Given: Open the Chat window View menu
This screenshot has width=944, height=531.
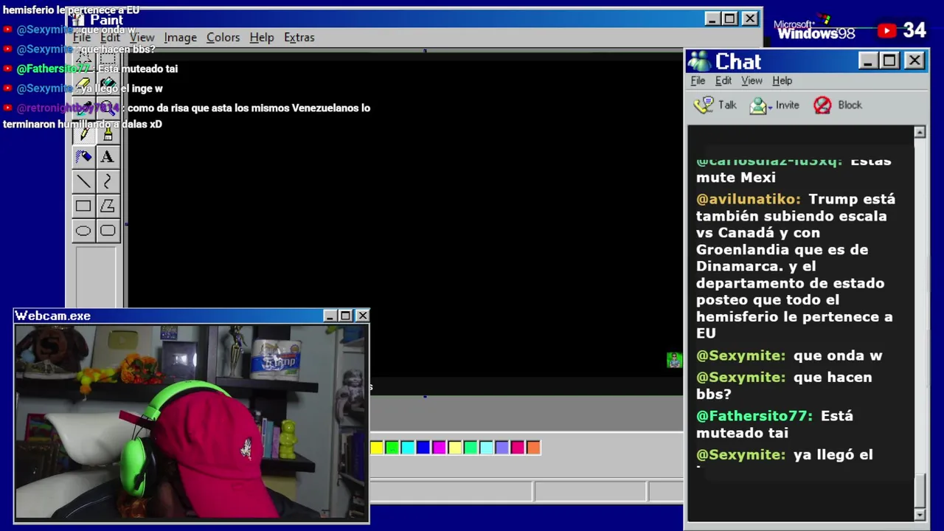Looking at the screenshot, I should (752, 80).
